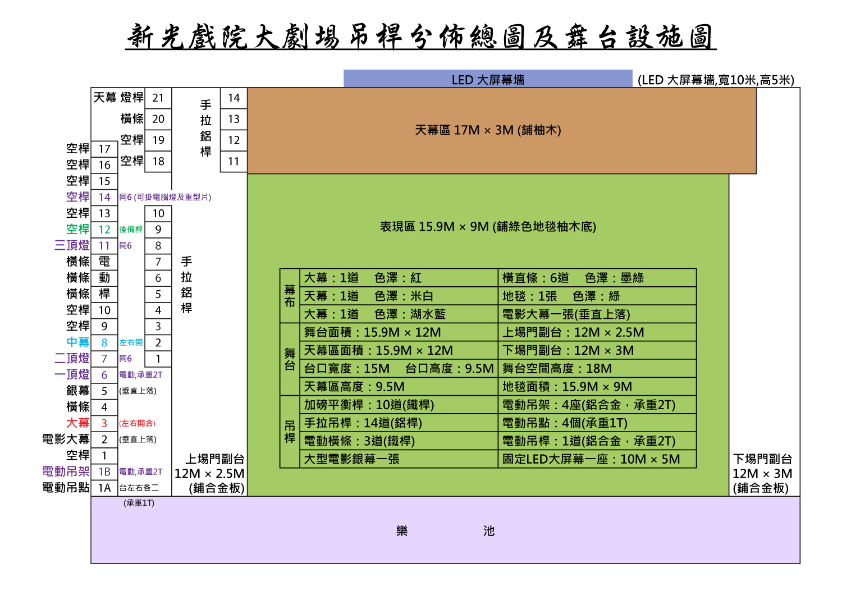842x595 pixels.
Task: Click table cell 天幕區高度:9.5M
Action: pos(399,387)
